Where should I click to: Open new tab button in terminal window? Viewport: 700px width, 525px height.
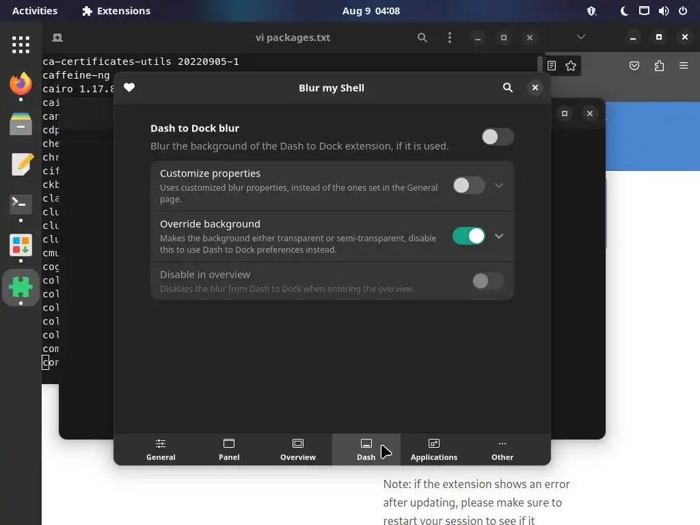57,38
